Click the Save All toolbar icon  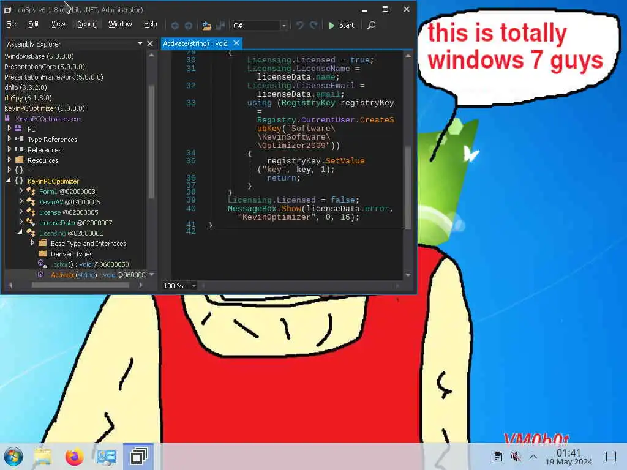pyautogui.click(x=220, y=26)
